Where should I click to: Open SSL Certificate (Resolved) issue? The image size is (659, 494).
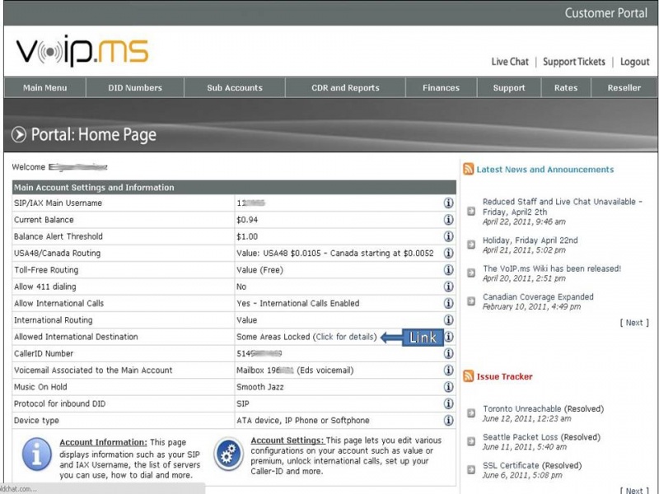pyautogui.click(x=532, y=465)
